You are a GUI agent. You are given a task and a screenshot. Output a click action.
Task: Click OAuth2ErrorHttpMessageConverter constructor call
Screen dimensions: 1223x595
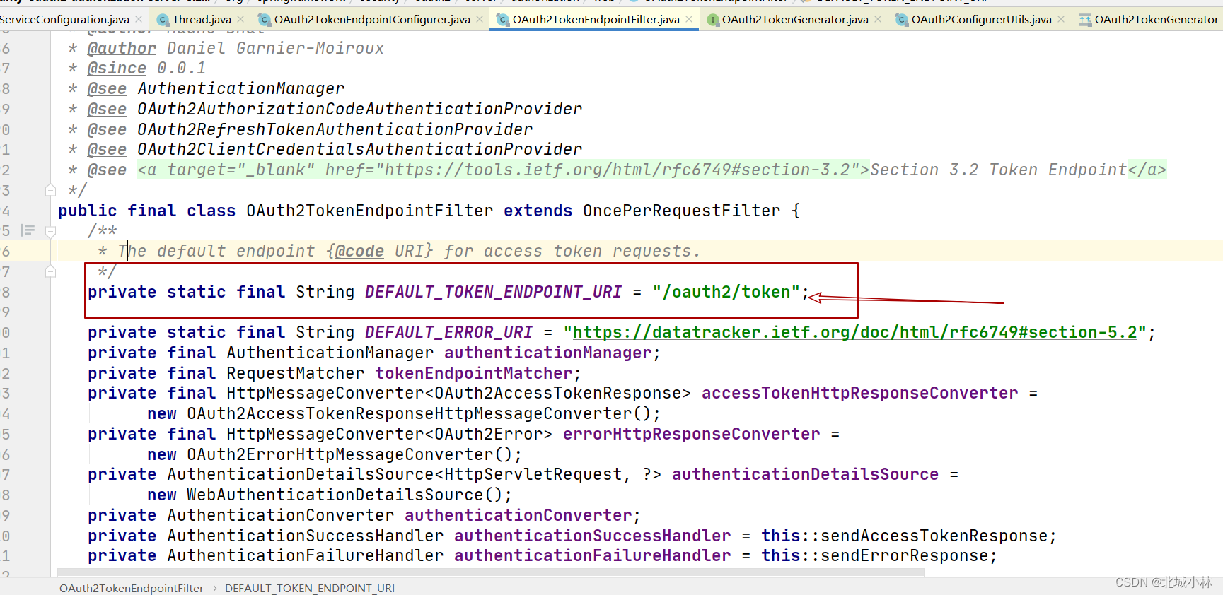click(x=340, y=455)
